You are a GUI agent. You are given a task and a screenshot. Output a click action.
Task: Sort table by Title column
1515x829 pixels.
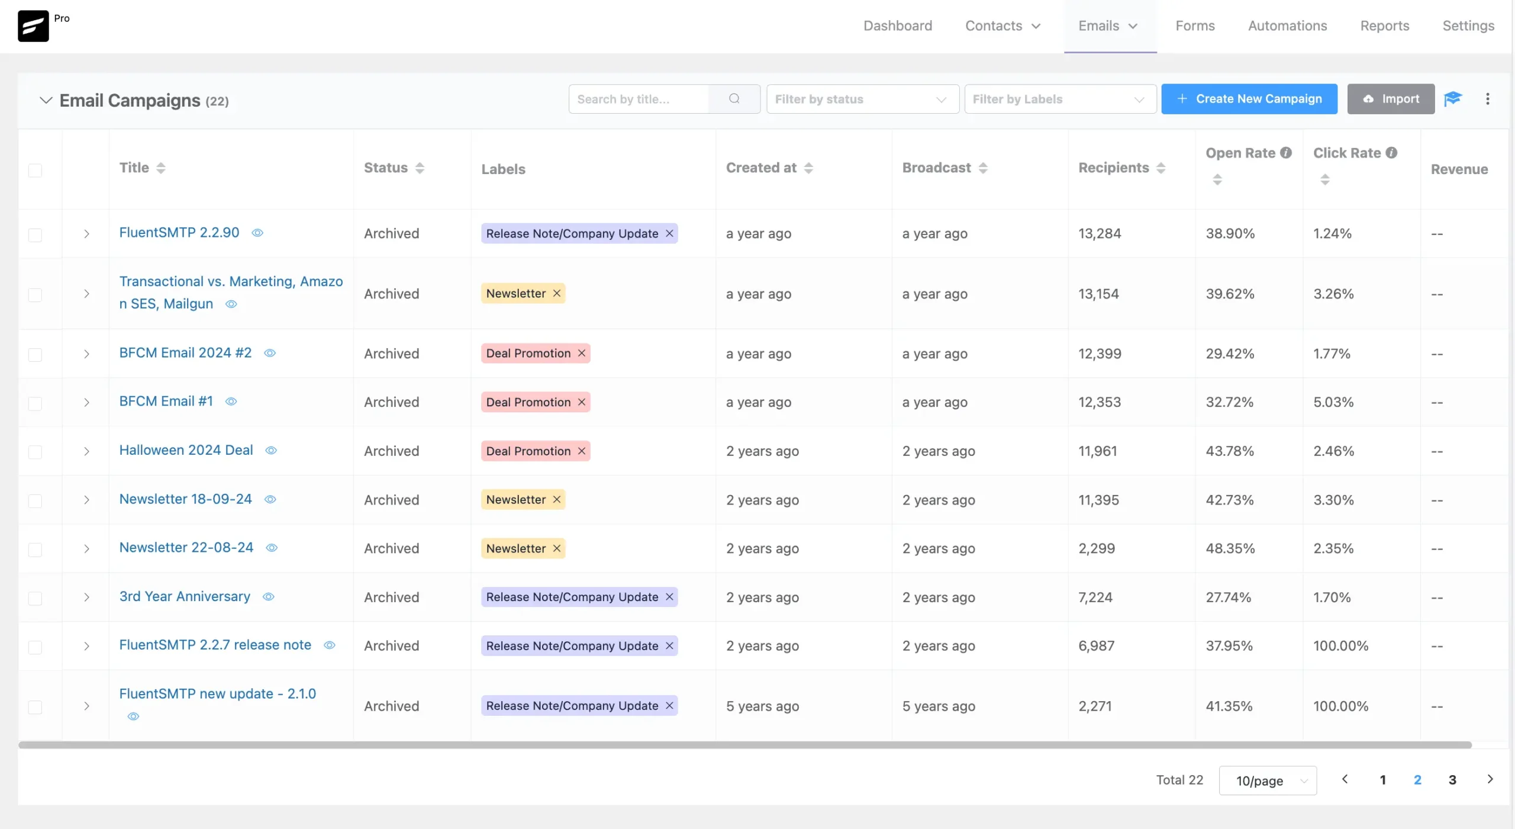click(161, 168)
